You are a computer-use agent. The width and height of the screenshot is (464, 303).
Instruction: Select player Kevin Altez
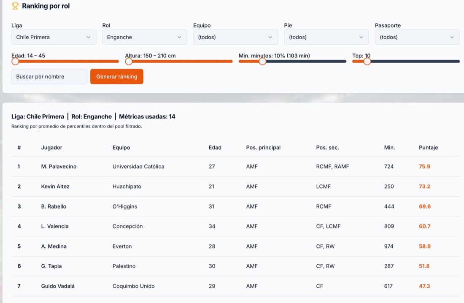[x=55, y=186]
